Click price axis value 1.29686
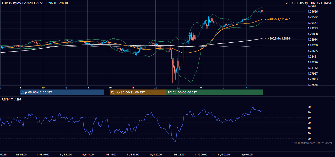 tap(313, 12)
